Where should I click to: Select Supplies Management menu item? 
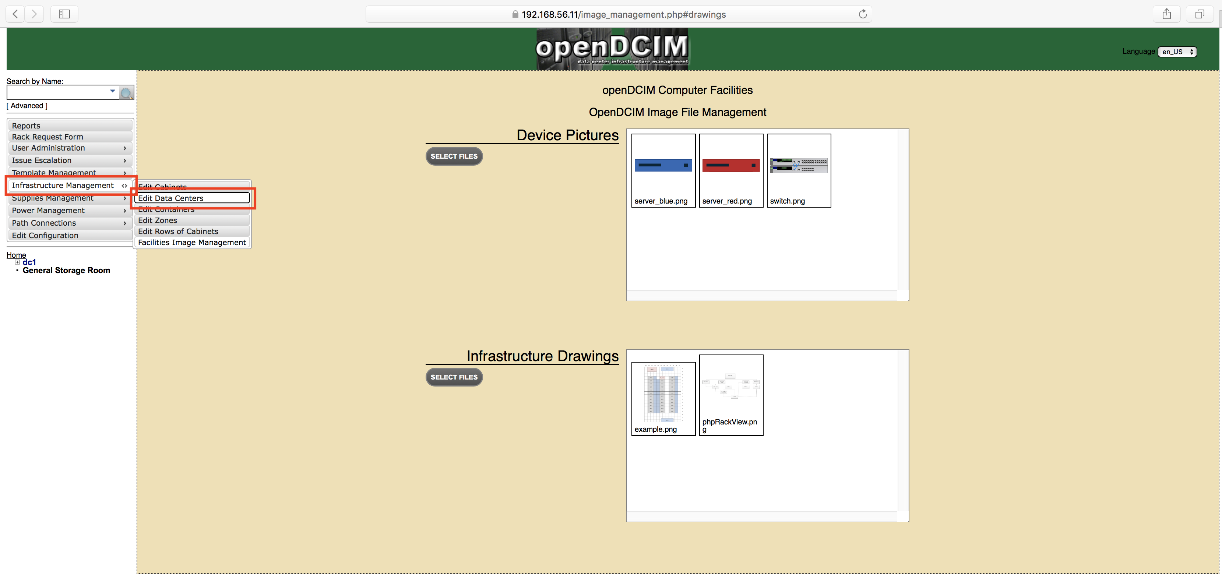70,198
